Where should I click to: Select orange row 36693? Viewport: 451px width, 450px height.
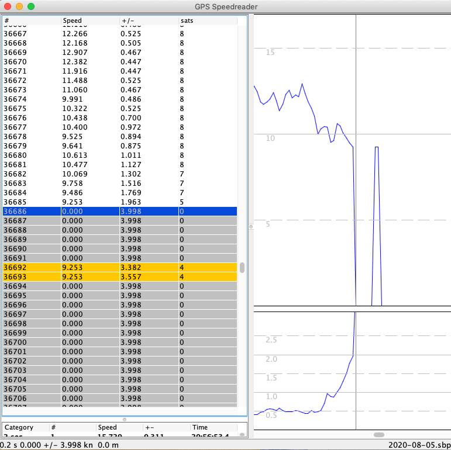pos(119,276)
